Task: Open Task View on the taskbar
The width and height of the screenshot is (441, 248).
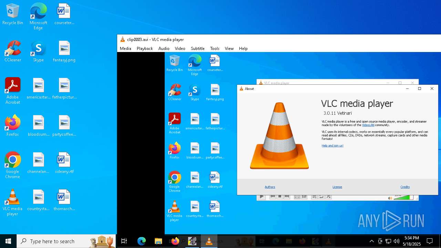Action: coord(124,241)
